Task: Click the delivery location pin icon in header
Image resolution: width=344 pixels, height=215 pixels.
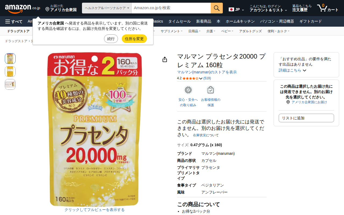Action: (x=47, y=9)
